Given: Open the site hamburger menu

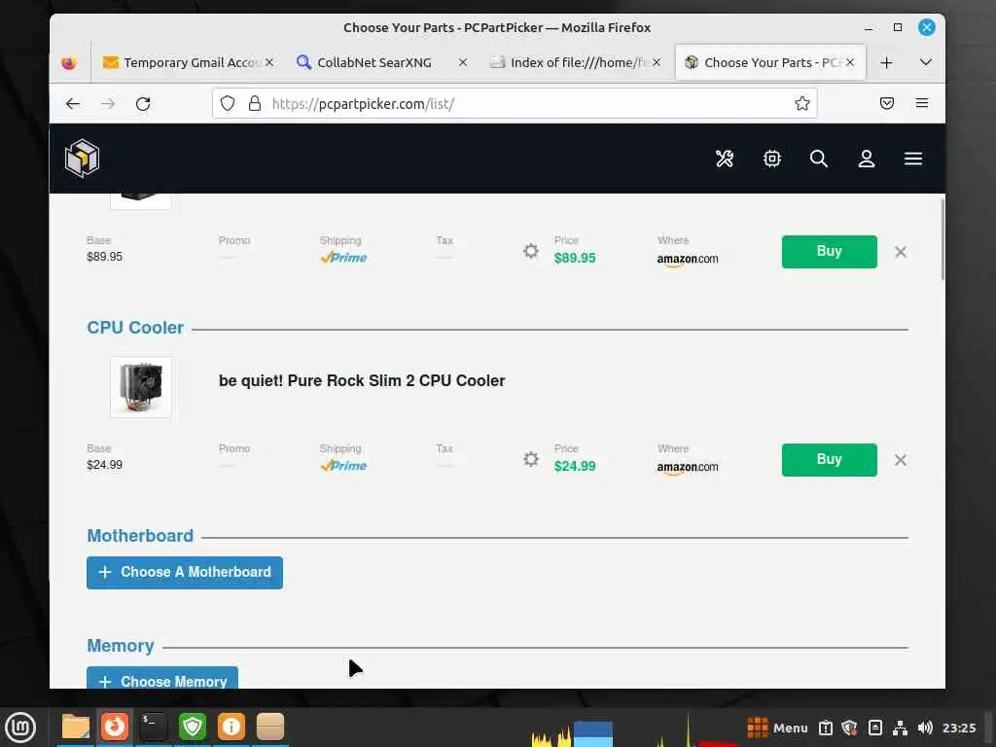Looking at the screenshot, I should tap(913, 159).
